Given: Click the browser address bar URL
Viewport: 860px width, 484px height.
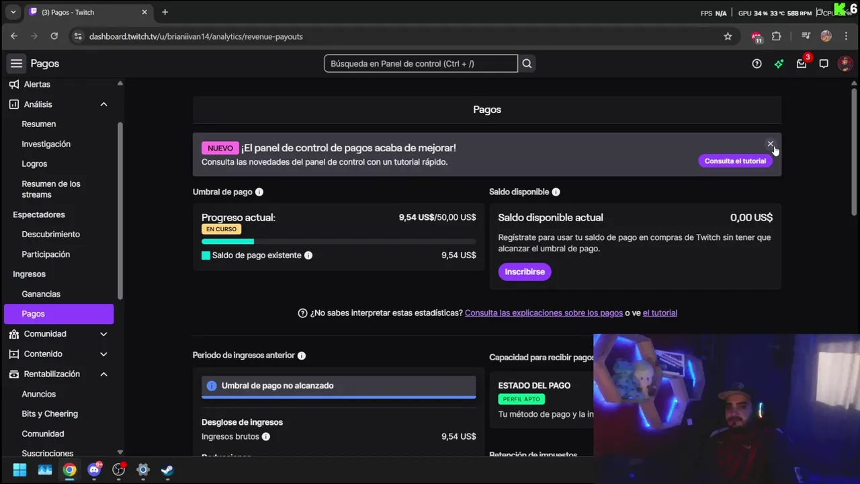Looking at the screenshot, I should 196,36.
